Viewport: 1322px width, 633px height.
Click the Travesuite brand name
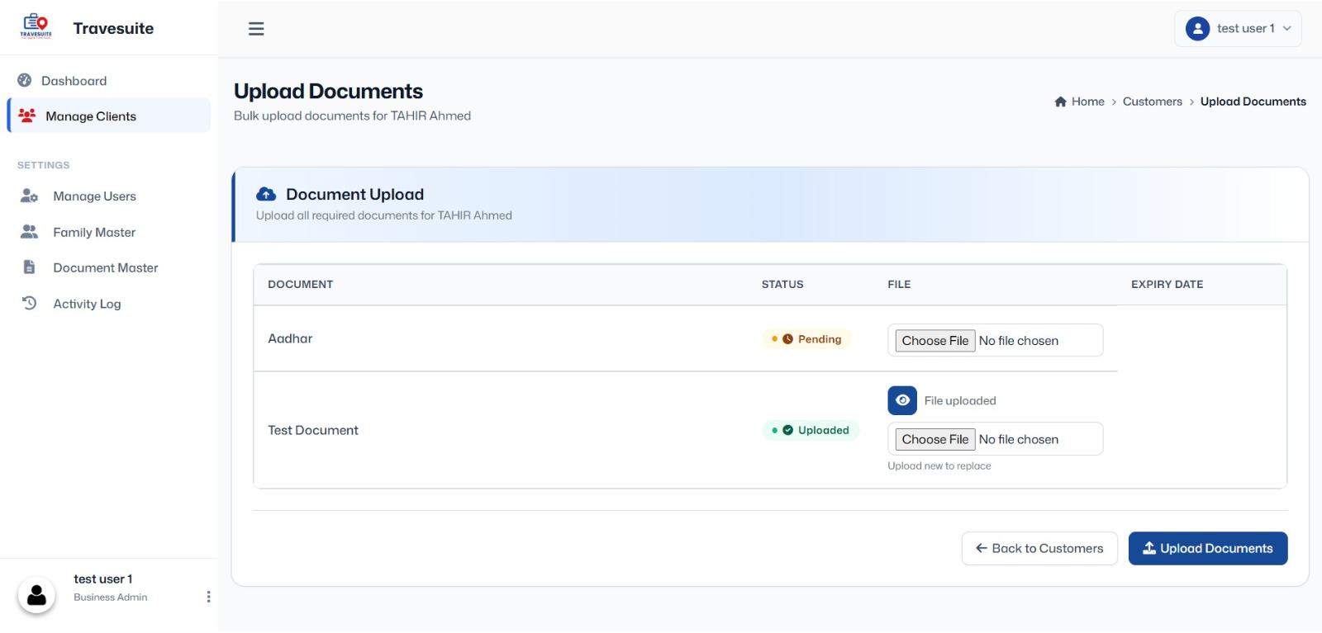(113, 29)
